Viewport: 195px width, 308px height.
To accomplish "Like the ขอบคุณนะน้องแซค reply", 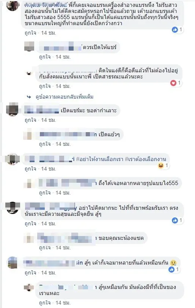I will point(45,248).
